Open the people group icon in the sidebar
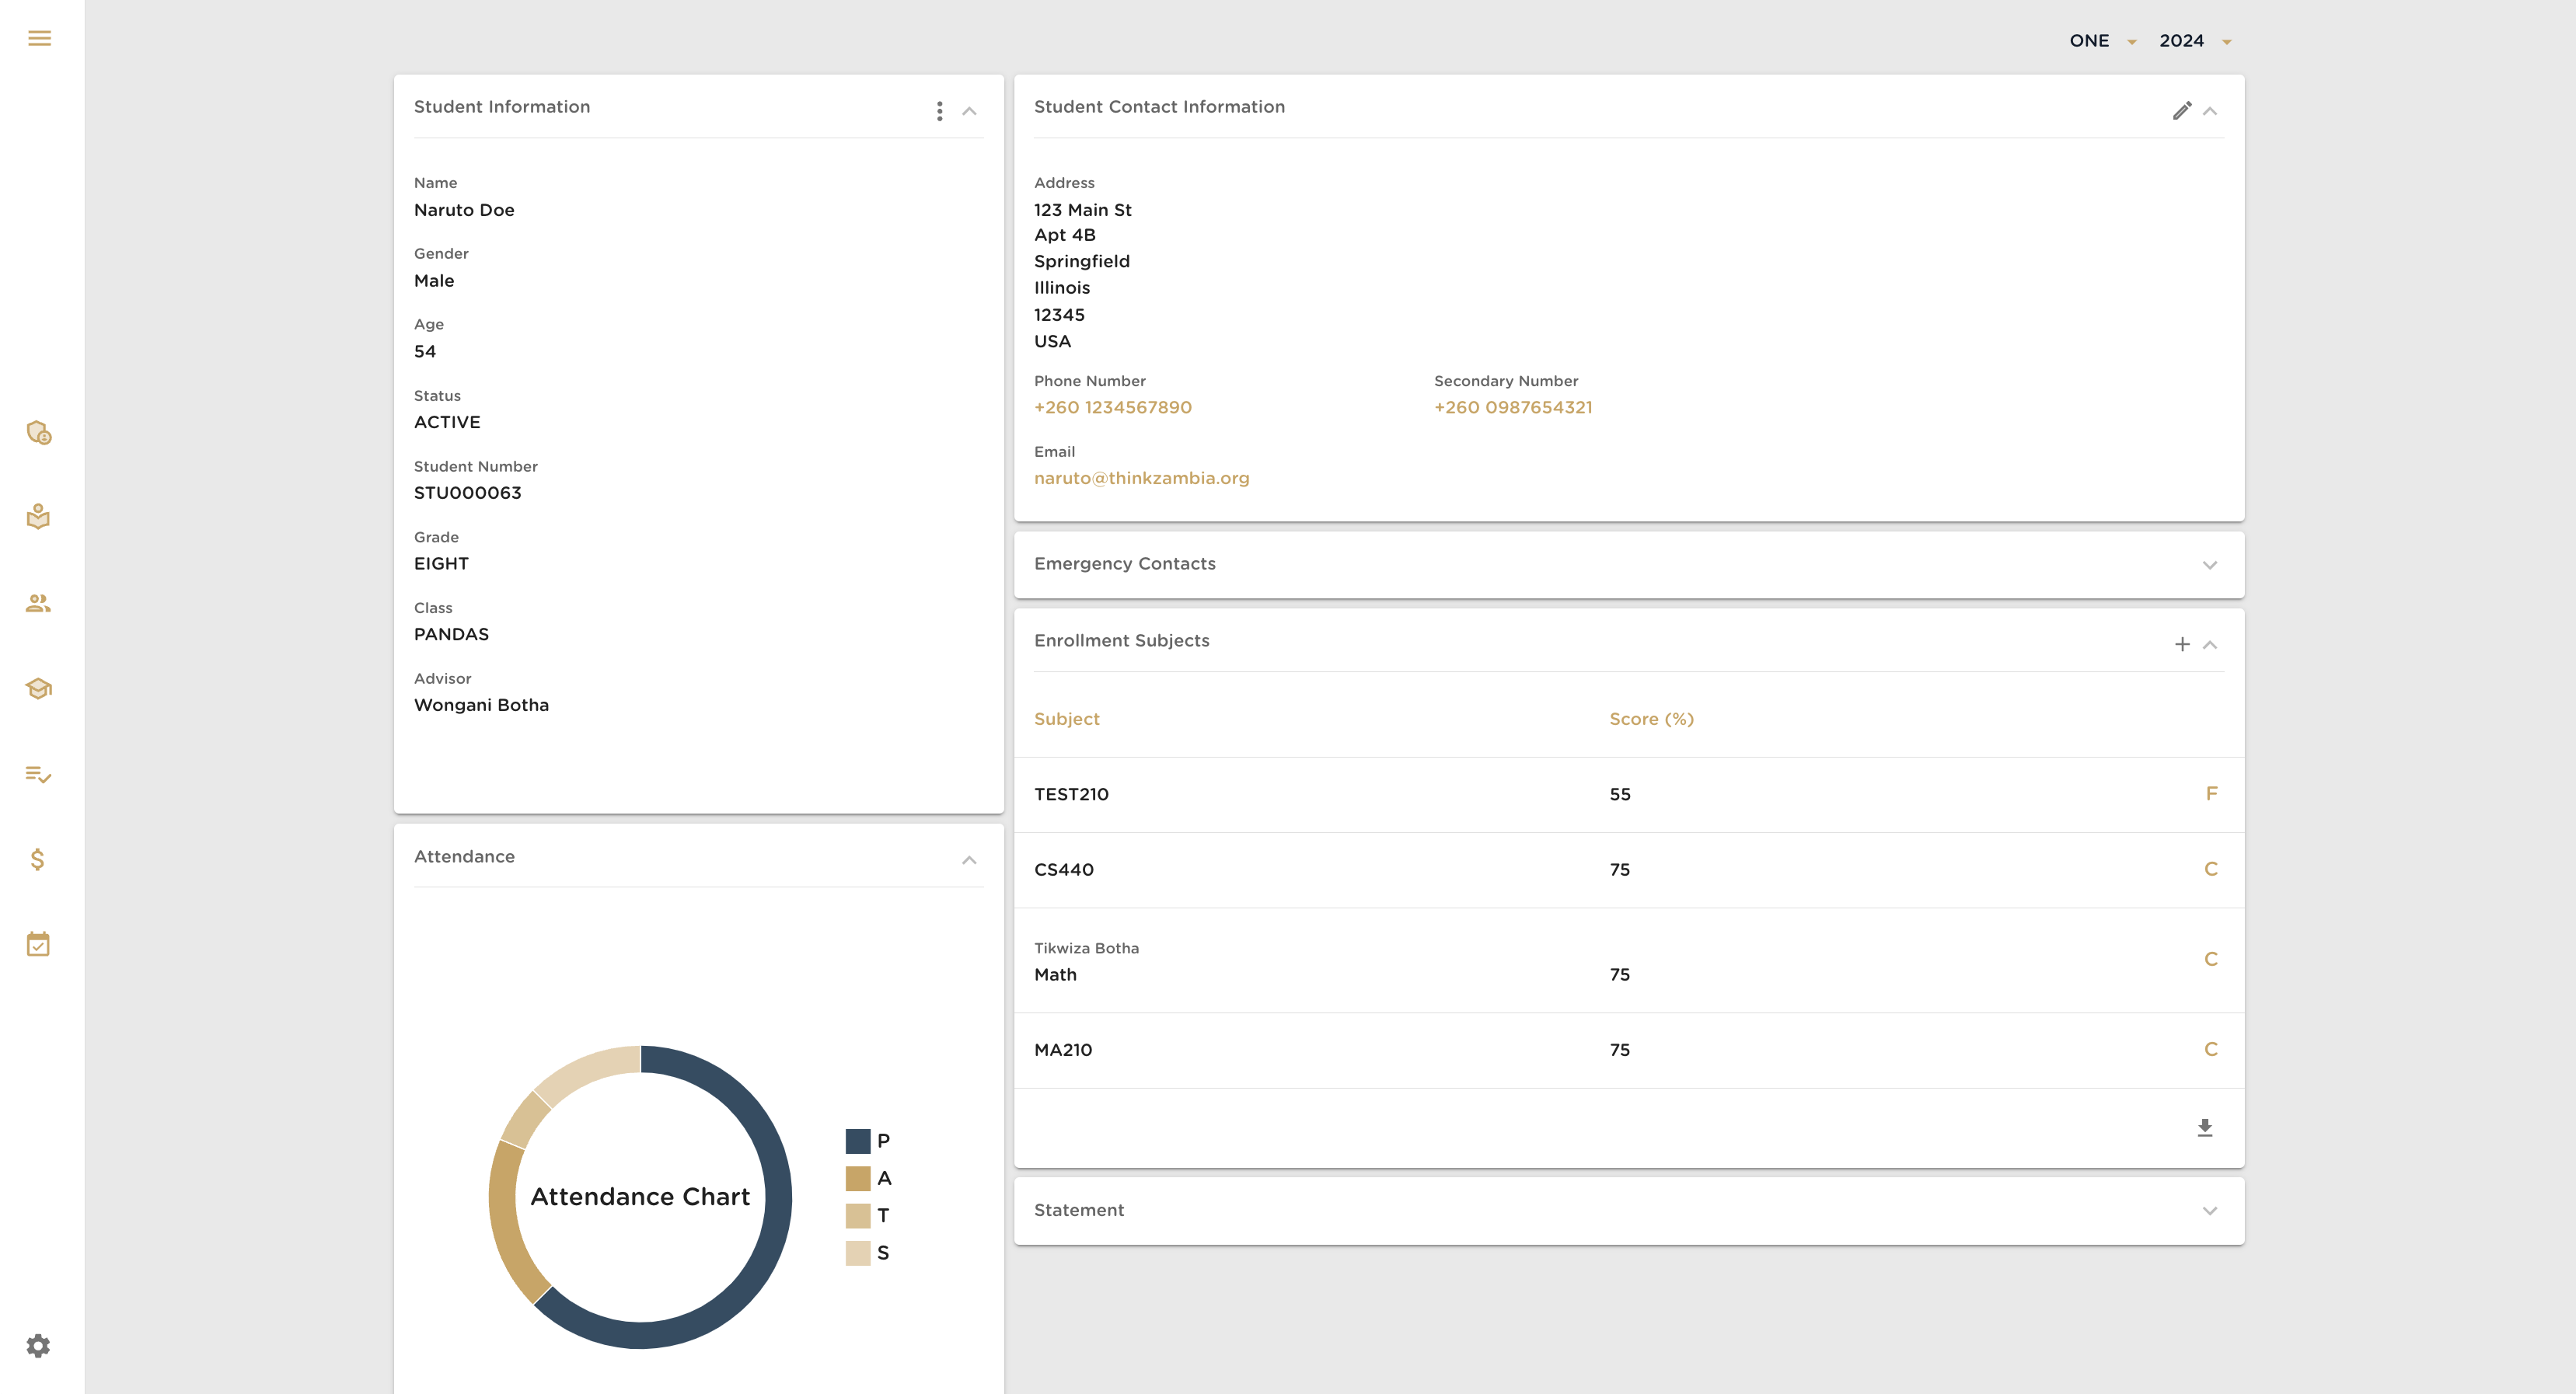The height and width of the screenshot is (1394, 2576). 38,603
